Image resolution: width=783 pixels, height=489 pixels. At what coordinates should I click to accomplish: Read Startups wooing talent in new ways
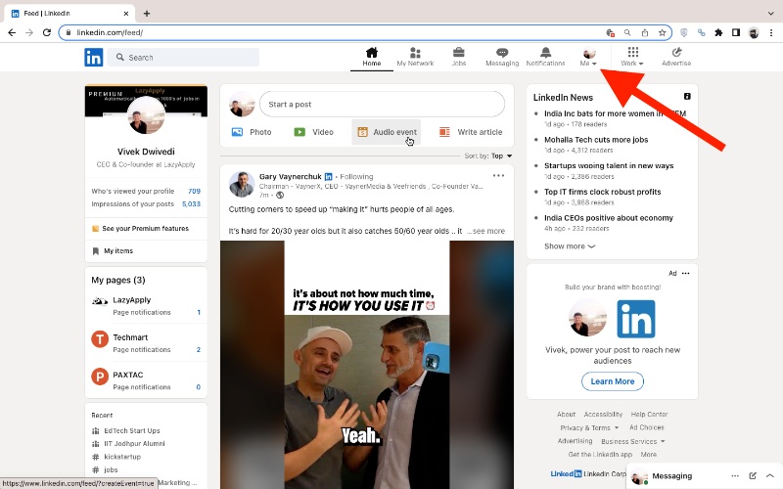pyautogui.click(x=609, y=165)
